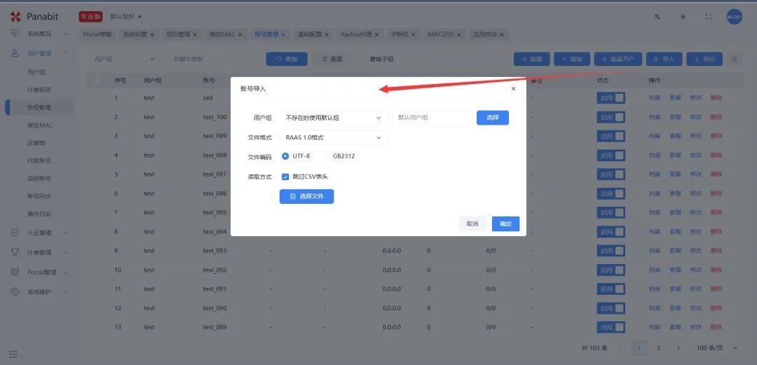The width and height of the screenshot is (757, 365).
Task: Expand the 认证管理 sidebar section
Action: pos(66,233)
